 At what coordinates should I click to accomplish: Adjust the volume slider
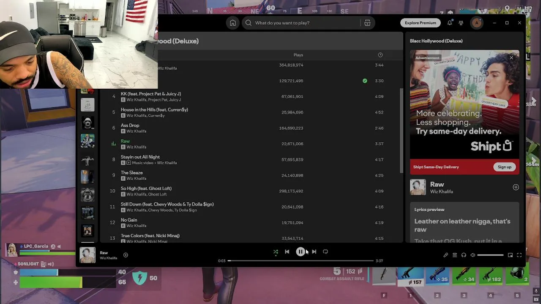tap(490, 255)
